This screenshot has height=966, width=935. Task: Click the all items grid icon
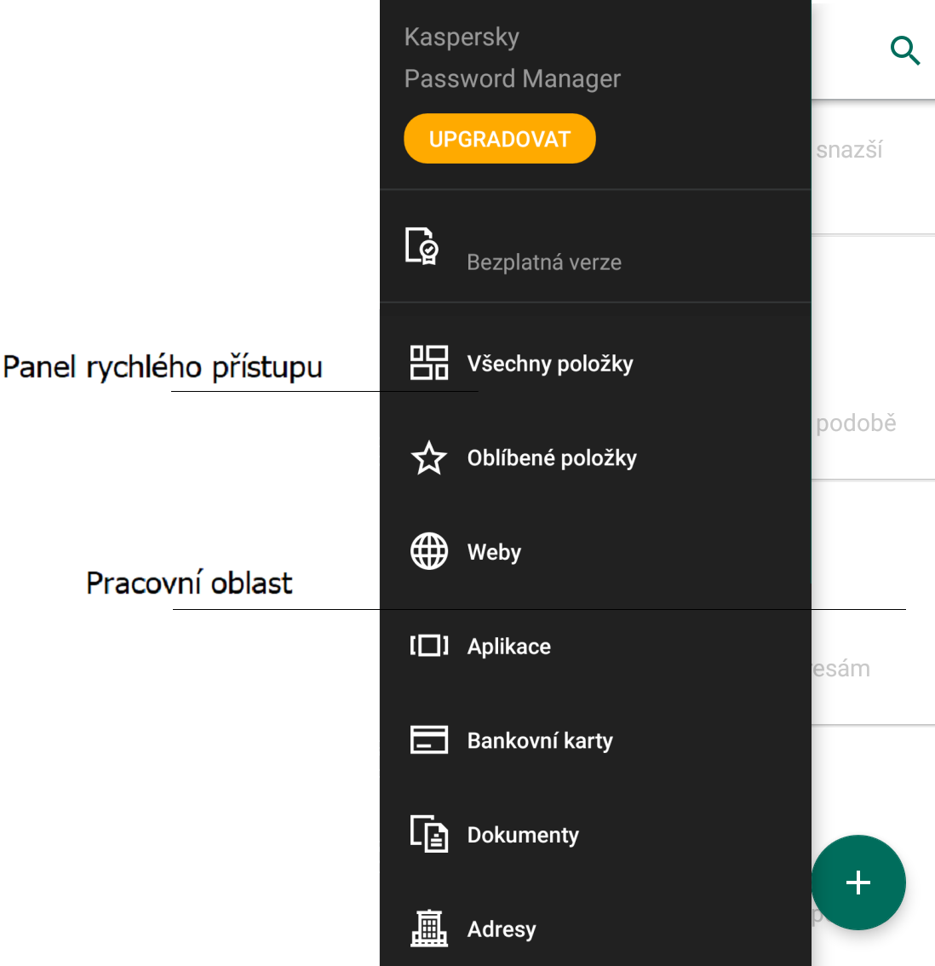pyautogui.click(x=429, y=363)
